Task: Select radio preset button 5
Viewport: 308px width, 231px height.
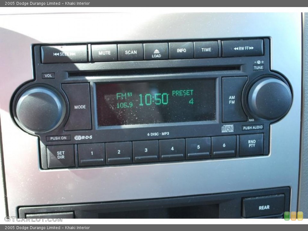Action: pos(198,148)
